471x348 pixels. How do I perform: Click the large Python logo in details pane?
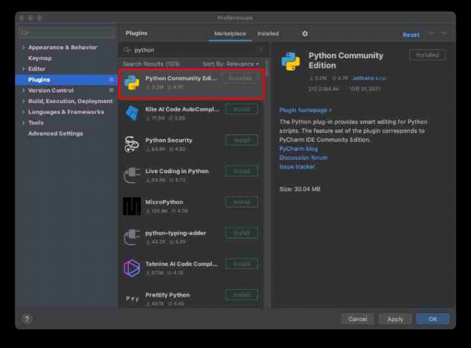click(x=290, y=61)
